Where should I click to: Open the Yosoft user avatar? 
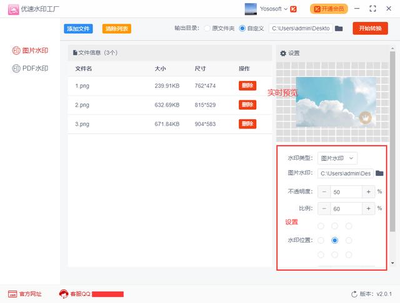pyautogui.click(x=251, y=9)
